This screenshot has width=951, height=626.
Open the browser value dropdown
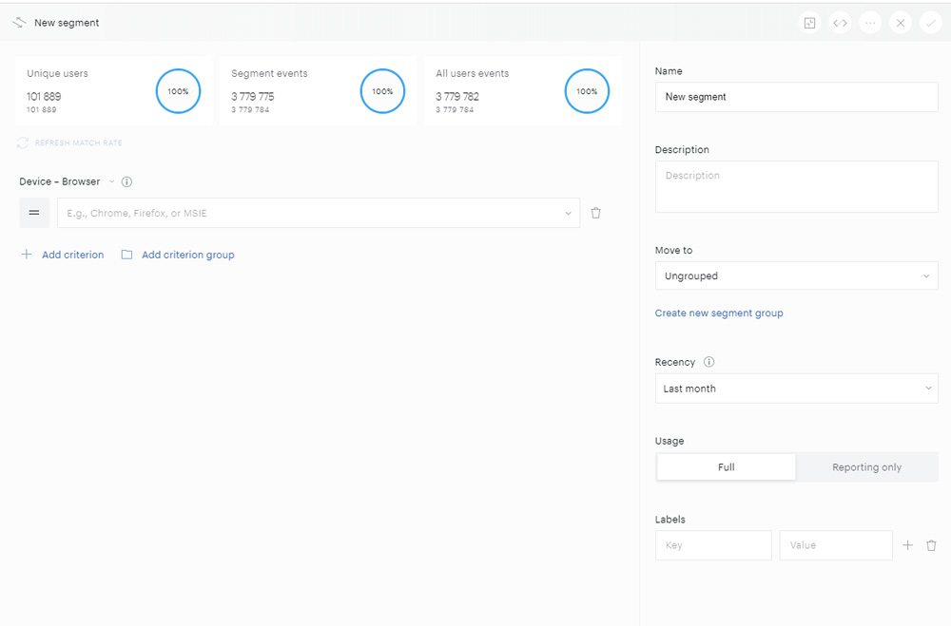point(319,213)
